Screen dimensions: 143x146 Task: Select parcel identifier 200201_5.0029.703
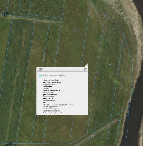tap(53, 82)
